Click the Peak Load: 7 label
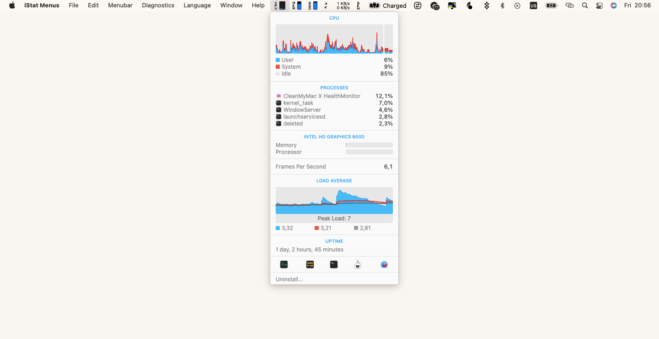 tap(334, 219)
